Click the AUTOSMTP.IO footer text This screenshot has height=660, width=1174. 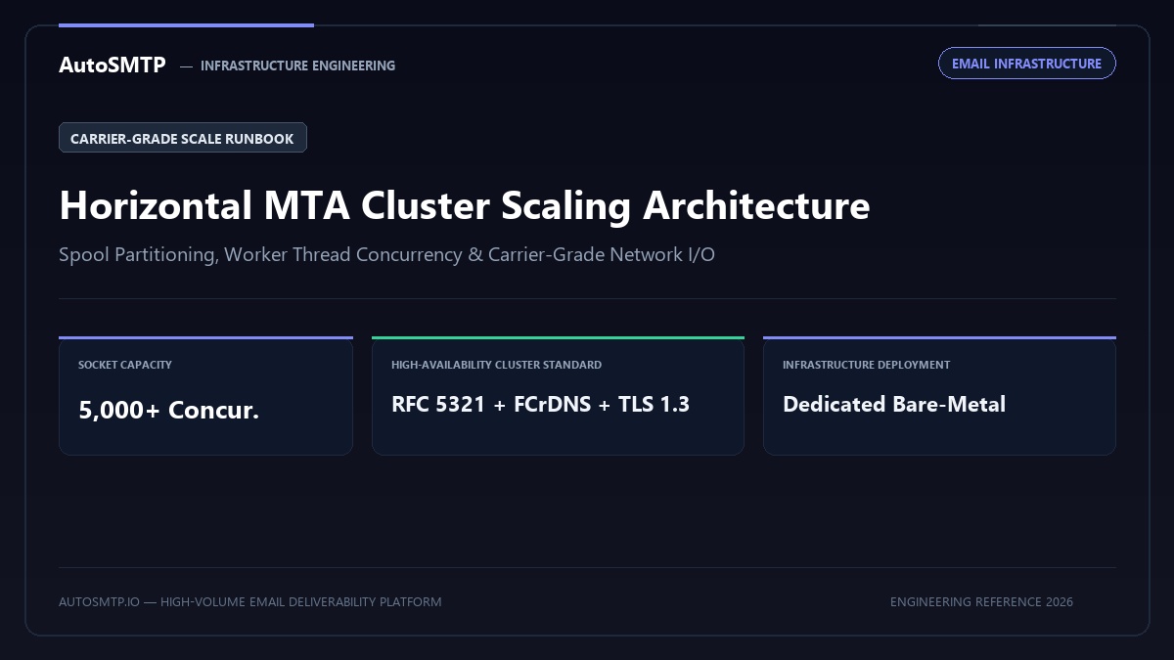pos(250,601)
